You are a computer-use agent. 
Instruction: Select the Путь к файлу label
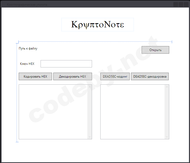[x=28, y=48]
